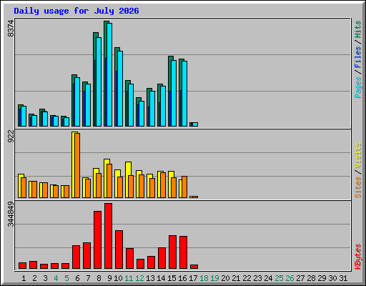366x286 pixels.
Task: Click green day label 12
Action: coord(139,278)
